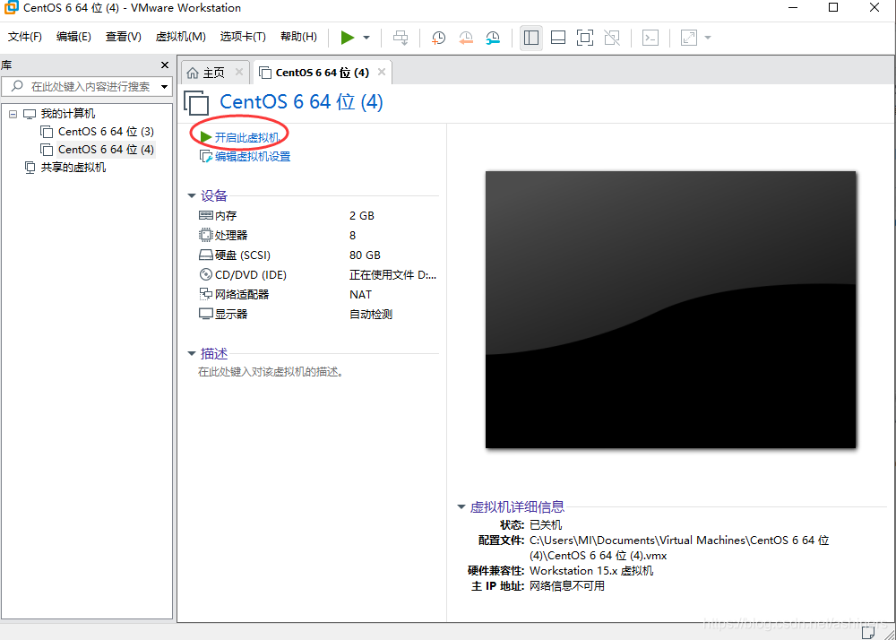Open the power options dropdown arrow
896x640 pixels.
pos(366,38)
